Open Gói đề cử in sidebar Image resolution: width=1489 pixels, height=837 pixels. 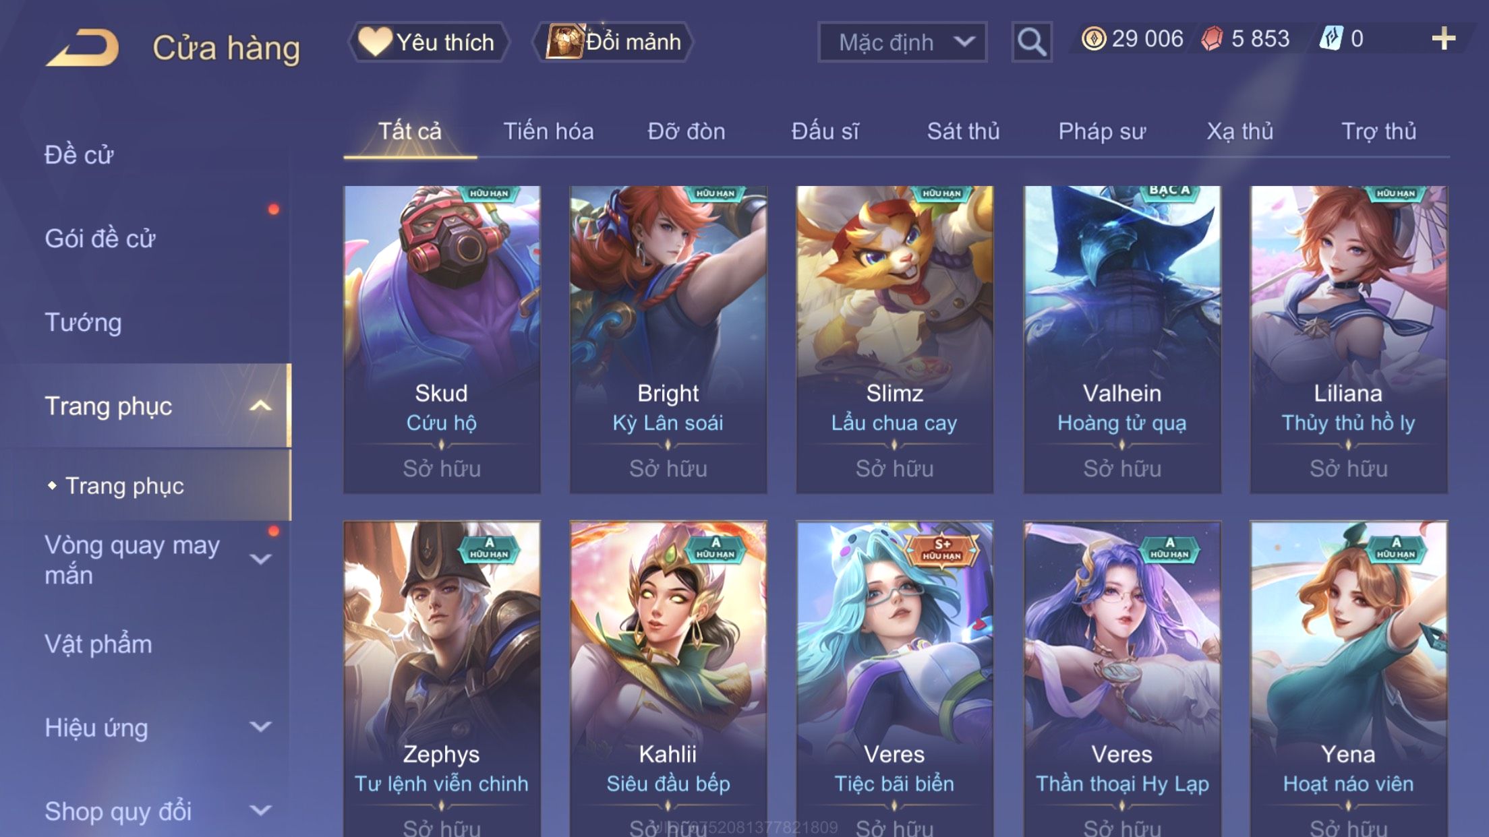pos(100,239)
